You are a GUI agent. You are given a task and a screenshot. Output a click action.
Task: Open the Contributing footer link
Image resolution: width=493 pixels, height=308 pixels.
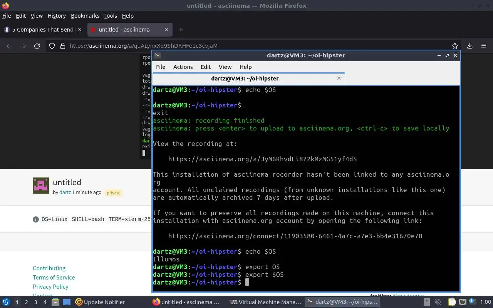[x=49, y=268]
